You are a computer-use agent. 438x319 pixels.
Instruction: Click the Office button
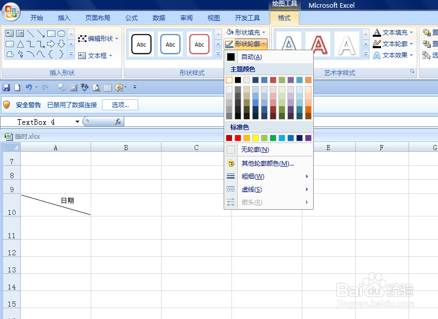(x=11, y=12)
